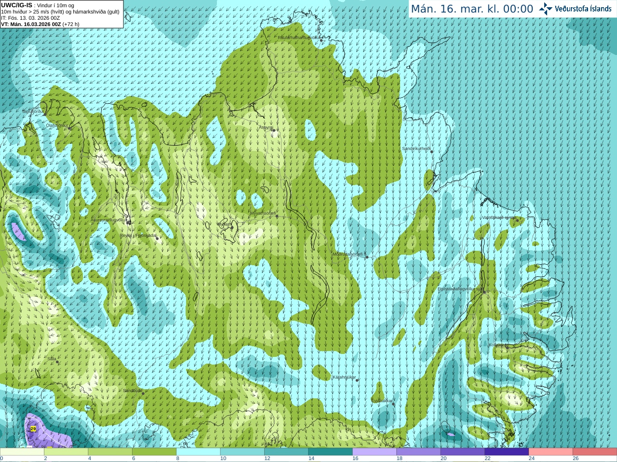Select the Vatnsskarð eystra station label
Screen dimensions: 617x462
[x=499, y=217]
